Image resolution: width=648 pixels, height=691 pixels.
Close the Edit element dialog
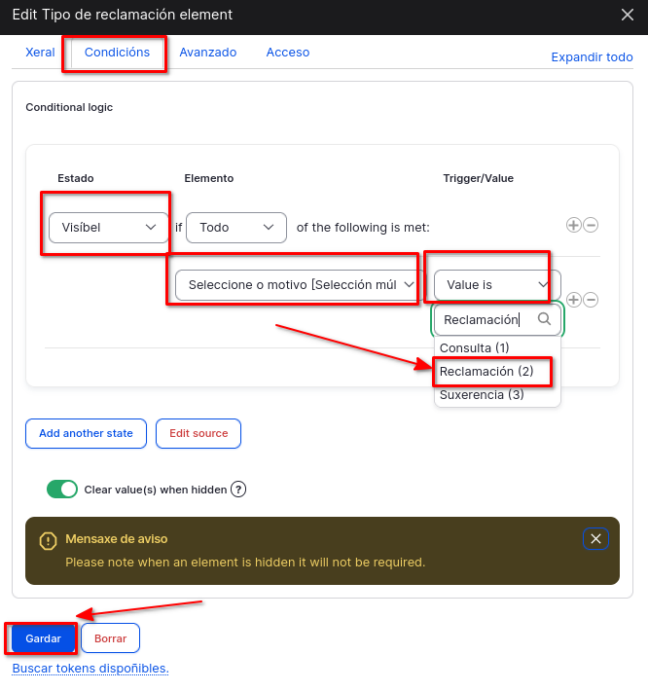coord(628,15)
